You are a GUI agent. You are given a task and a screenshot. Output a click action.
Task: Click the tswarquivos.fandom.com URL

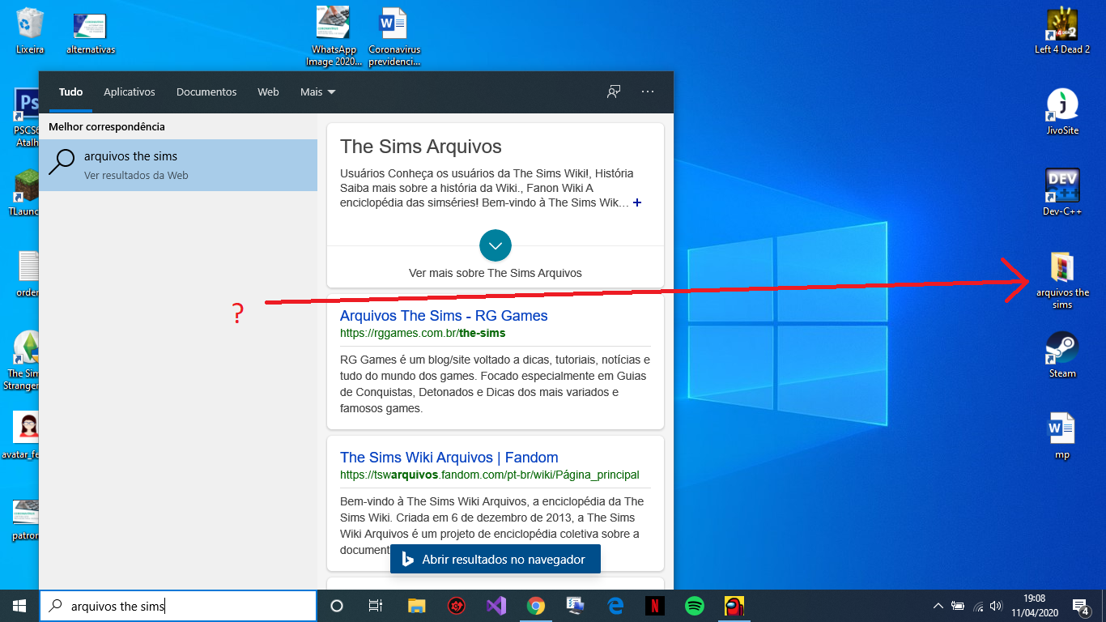(490, 475)
